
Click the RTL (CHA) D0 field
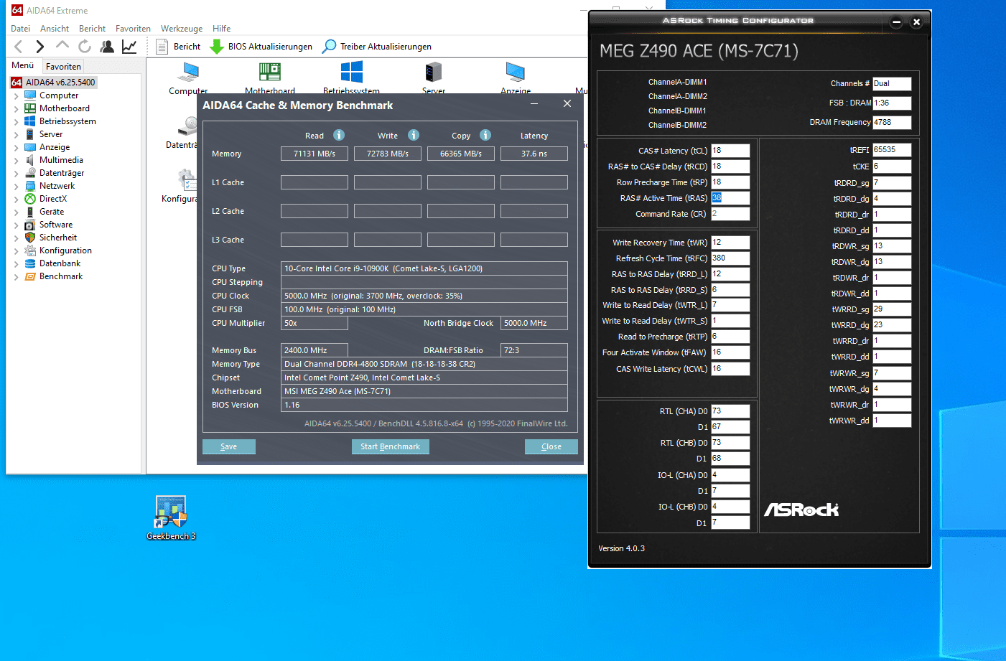pos(730,411)
